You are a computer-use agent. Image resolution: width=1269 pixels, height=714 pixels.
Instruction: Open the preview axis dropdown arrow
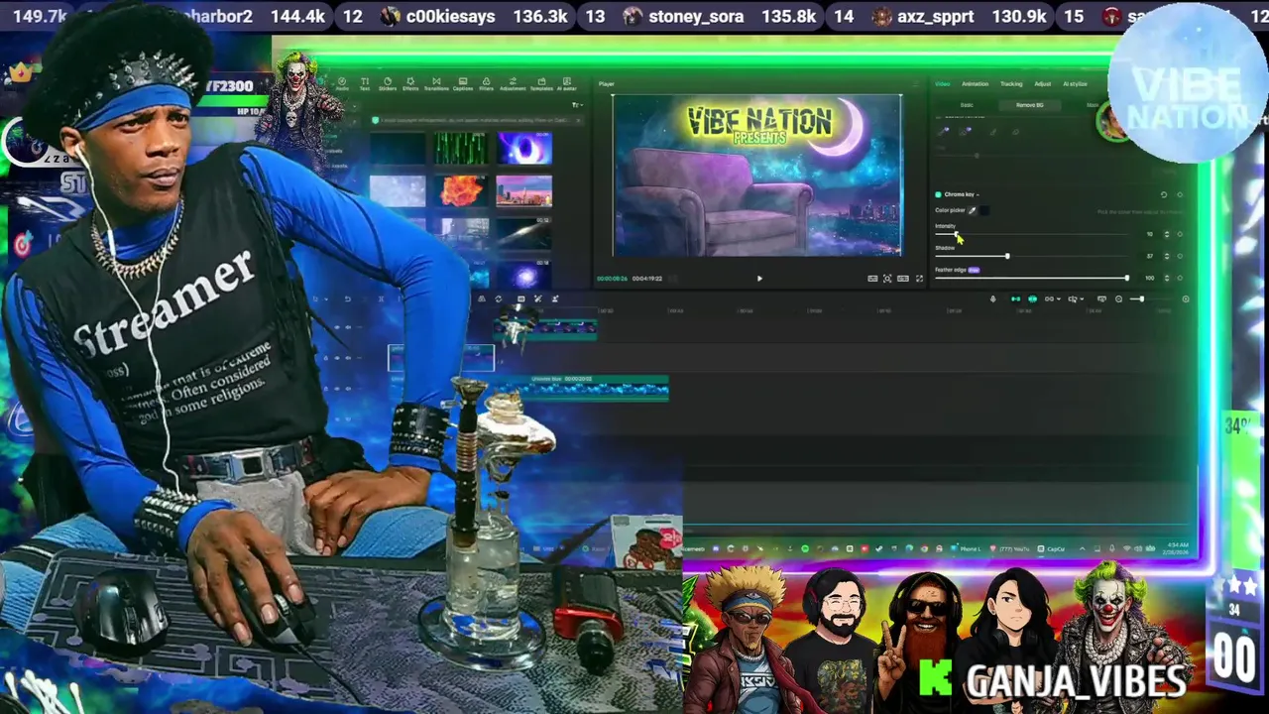pos(1082,298)
